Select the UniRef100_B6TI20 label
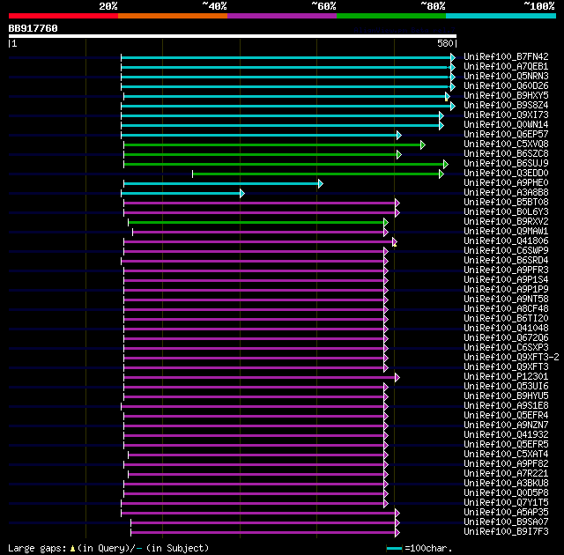The width and height of the screenshot is (564, 555). click(506, 318)
